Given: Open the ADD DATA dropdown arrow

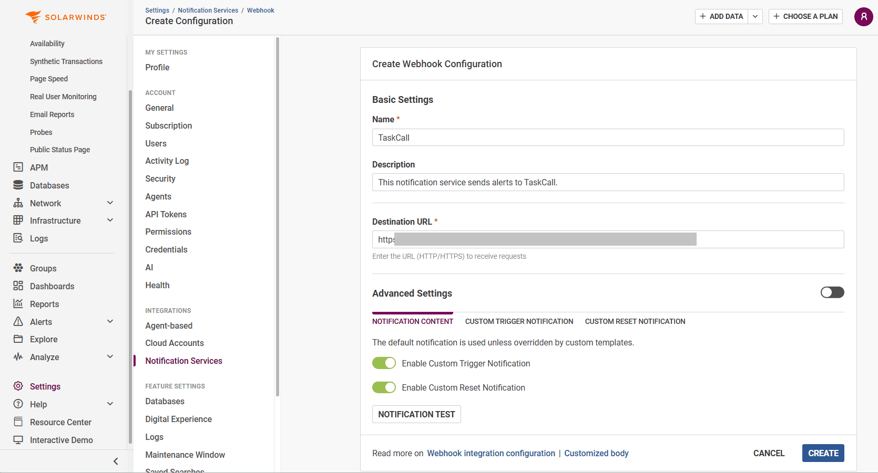Looking at the screenshot, I should (755, 16).
